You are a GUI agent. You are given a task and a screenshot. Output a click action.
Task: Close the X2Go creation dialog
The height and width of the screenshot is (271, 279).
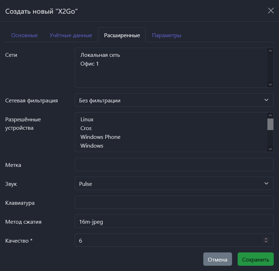pos(271,11)
